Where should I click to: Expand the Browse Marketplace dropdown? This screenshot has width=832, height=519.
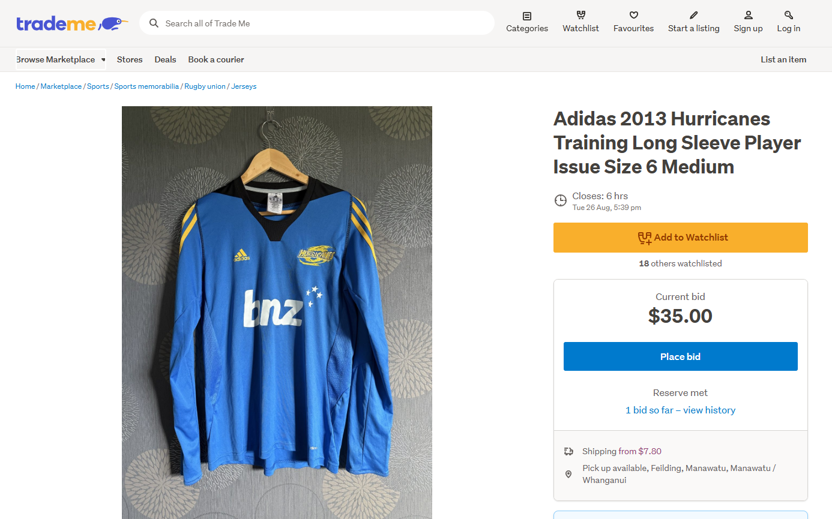click(x=61, y=59)
